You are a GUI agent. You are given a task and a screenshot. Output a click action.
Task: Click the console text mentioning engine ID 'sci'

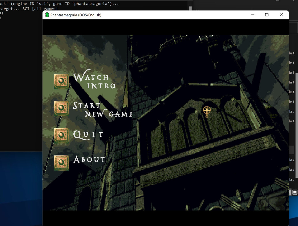(59, 4)
